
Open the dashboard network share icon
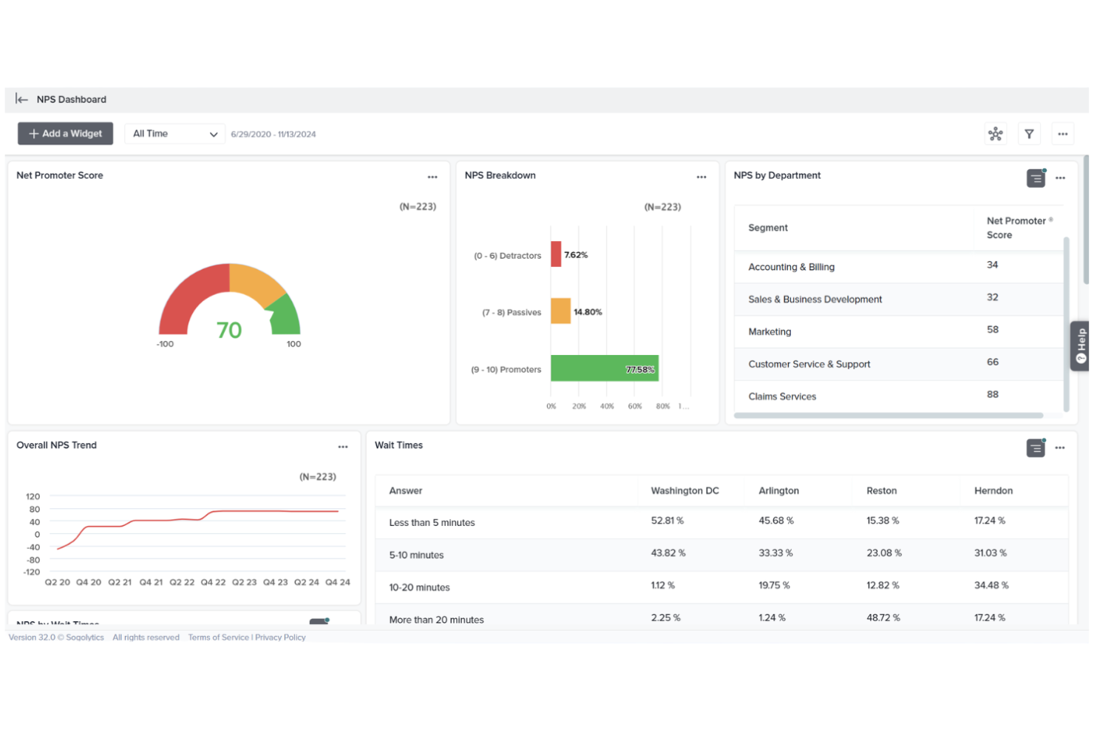(x=996, y=134)
